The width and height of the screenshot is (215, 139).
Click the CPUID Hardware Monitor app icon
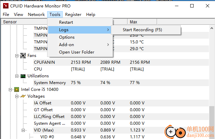coord(6,6)
